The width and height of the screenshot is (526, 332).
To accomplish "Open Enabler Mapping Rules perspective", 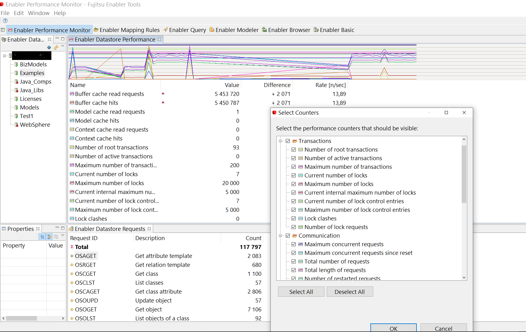I will click(x=127, y=30).
